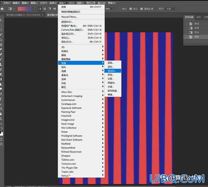Uncheck the 仿色 dither checkbox
Viewport: 208px width, 187px height.
click(131, 9)
